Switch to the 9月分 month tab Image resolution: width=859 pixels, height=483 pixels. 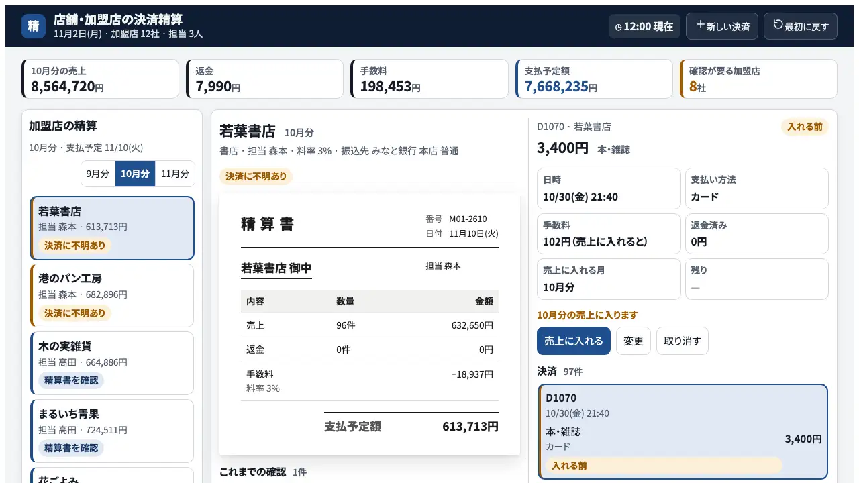[x=98, y=174]
